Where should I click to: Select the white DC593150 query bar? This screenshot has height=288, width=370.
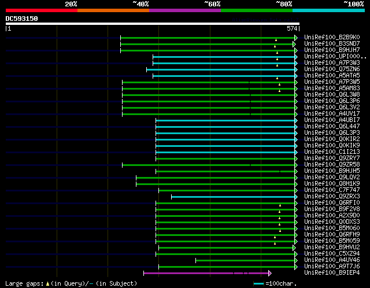click(153, 24)
